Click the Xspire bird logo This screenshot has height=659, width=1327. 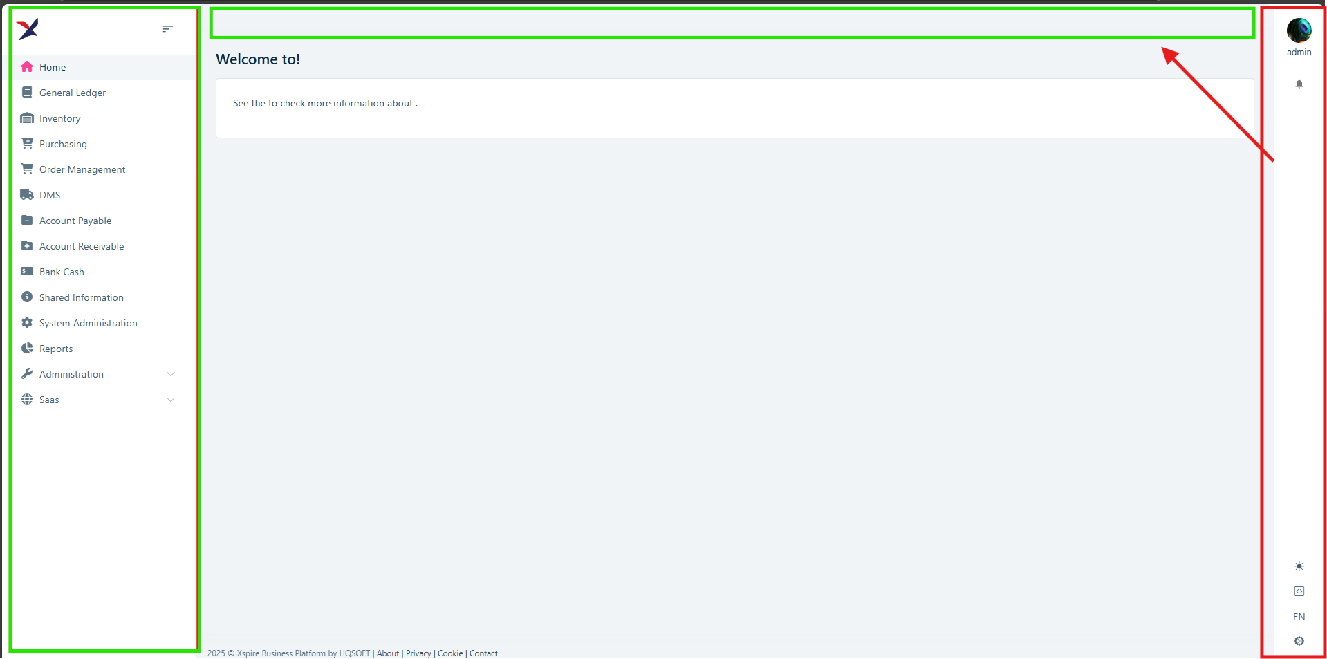pyautogui.click(x=28, y=29)
